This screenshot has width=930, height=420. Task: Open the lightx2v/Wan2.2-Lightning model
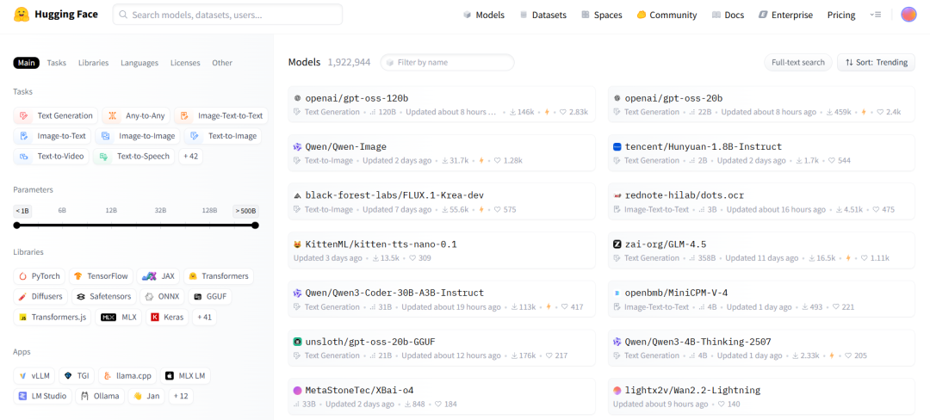pos(761,396)
